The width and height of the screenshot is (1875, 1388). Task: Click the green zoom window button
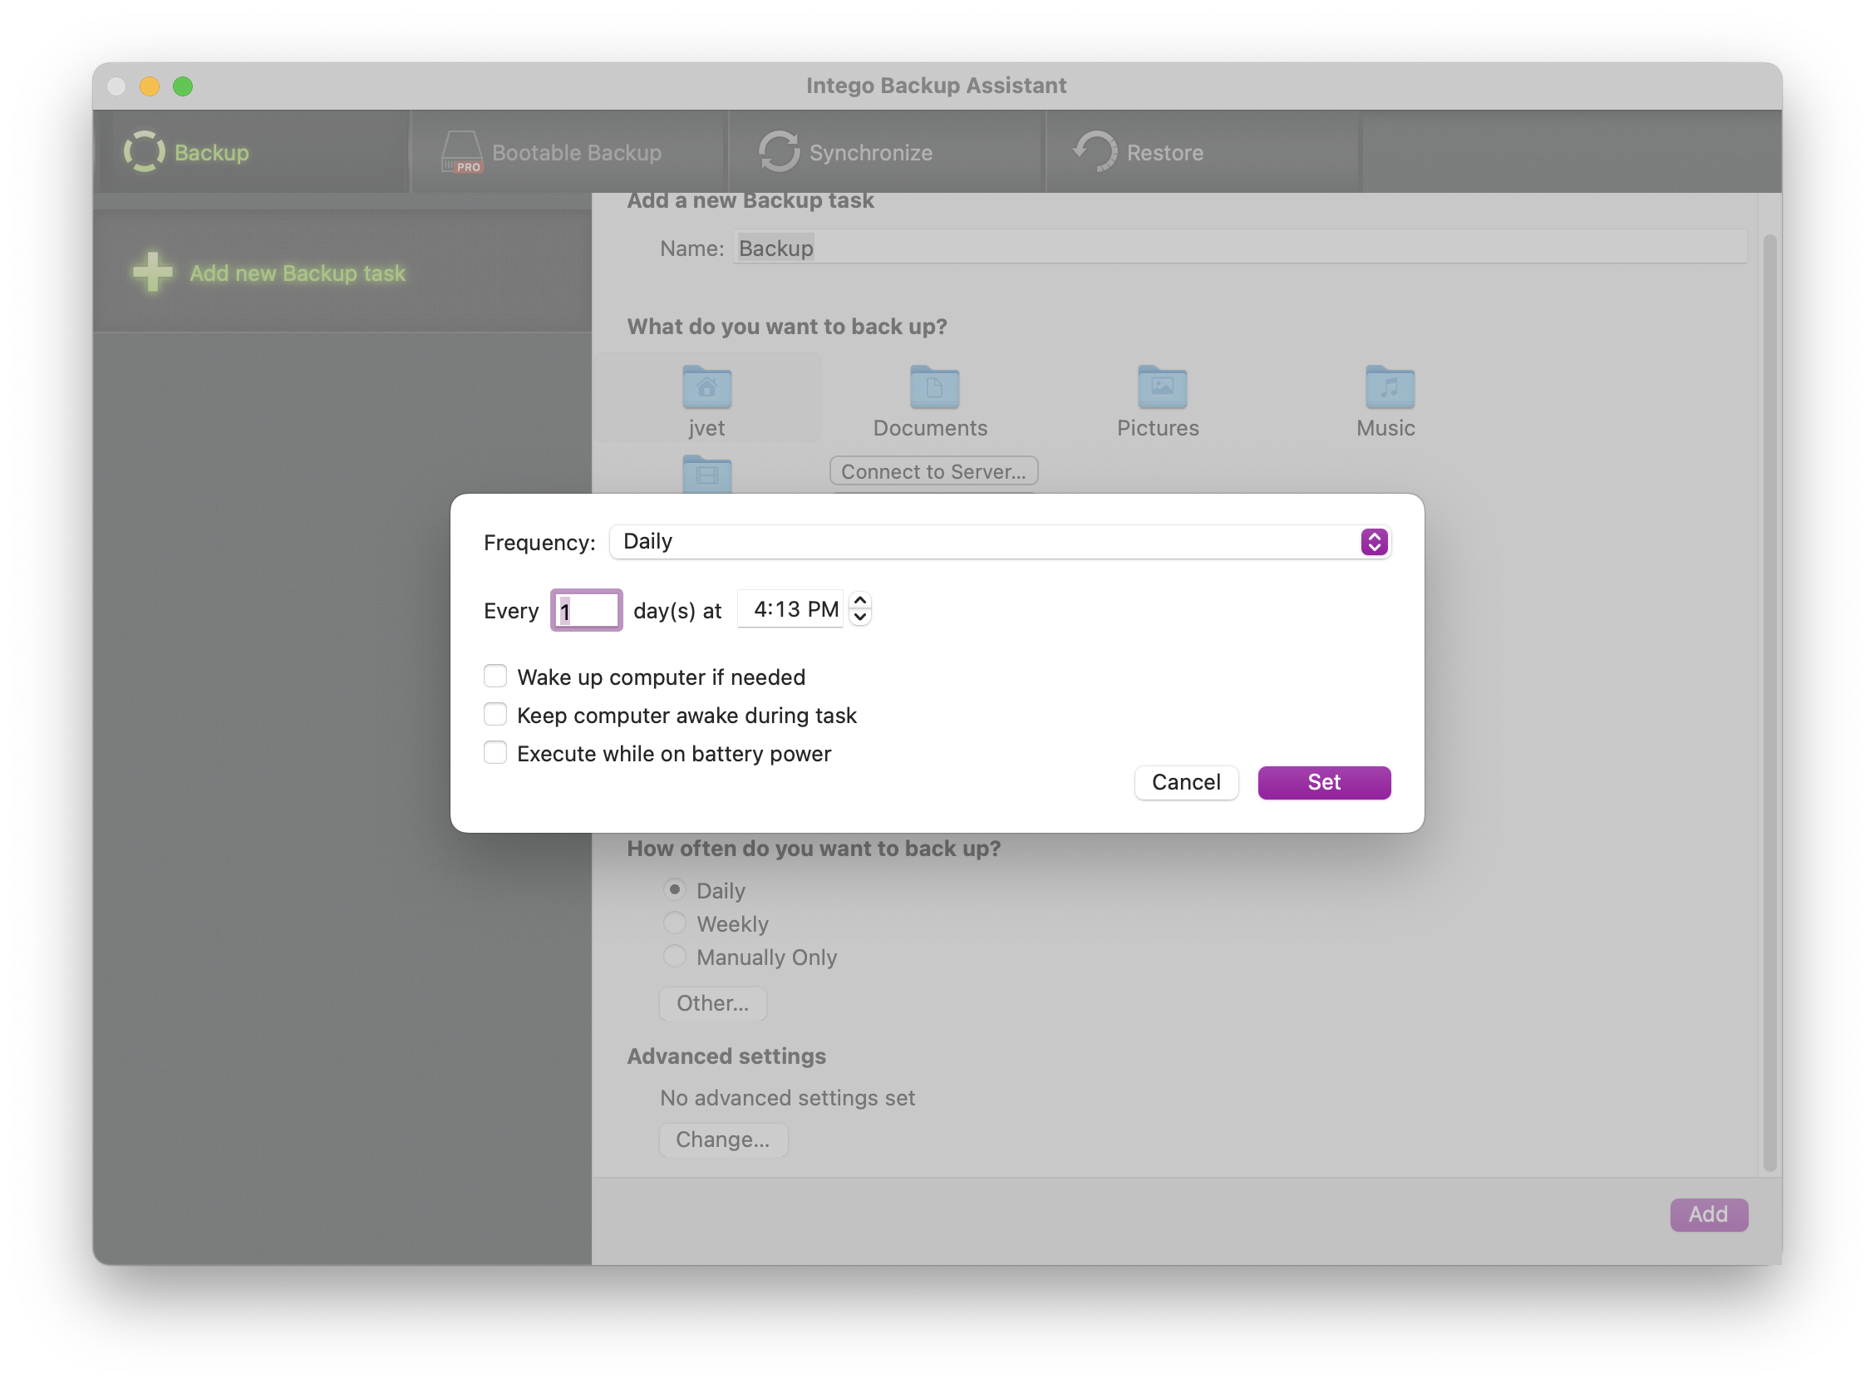pos(183,86)
